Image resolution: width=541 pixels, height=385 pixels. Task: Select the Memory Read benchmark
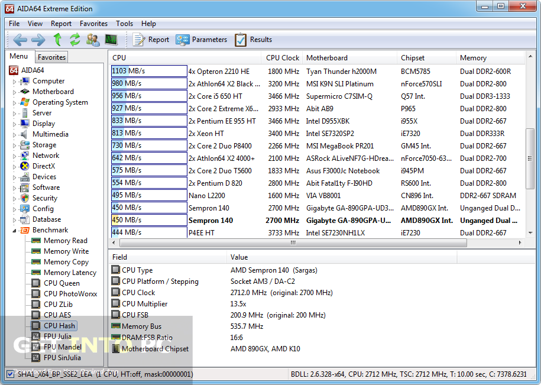pos(66,240)
